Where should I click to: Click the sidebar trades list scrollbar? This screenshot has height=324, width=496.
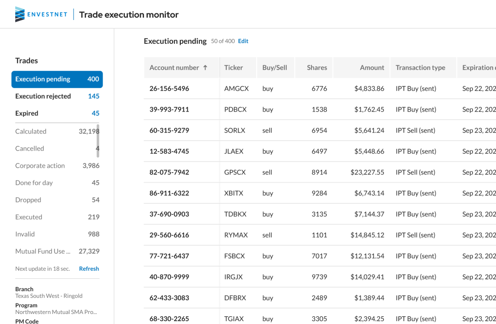(x=98, y=138)
